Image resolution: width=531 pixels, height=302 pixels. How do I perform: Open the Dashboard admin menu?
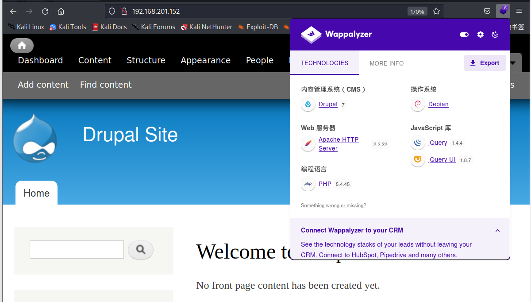[40, 60]
